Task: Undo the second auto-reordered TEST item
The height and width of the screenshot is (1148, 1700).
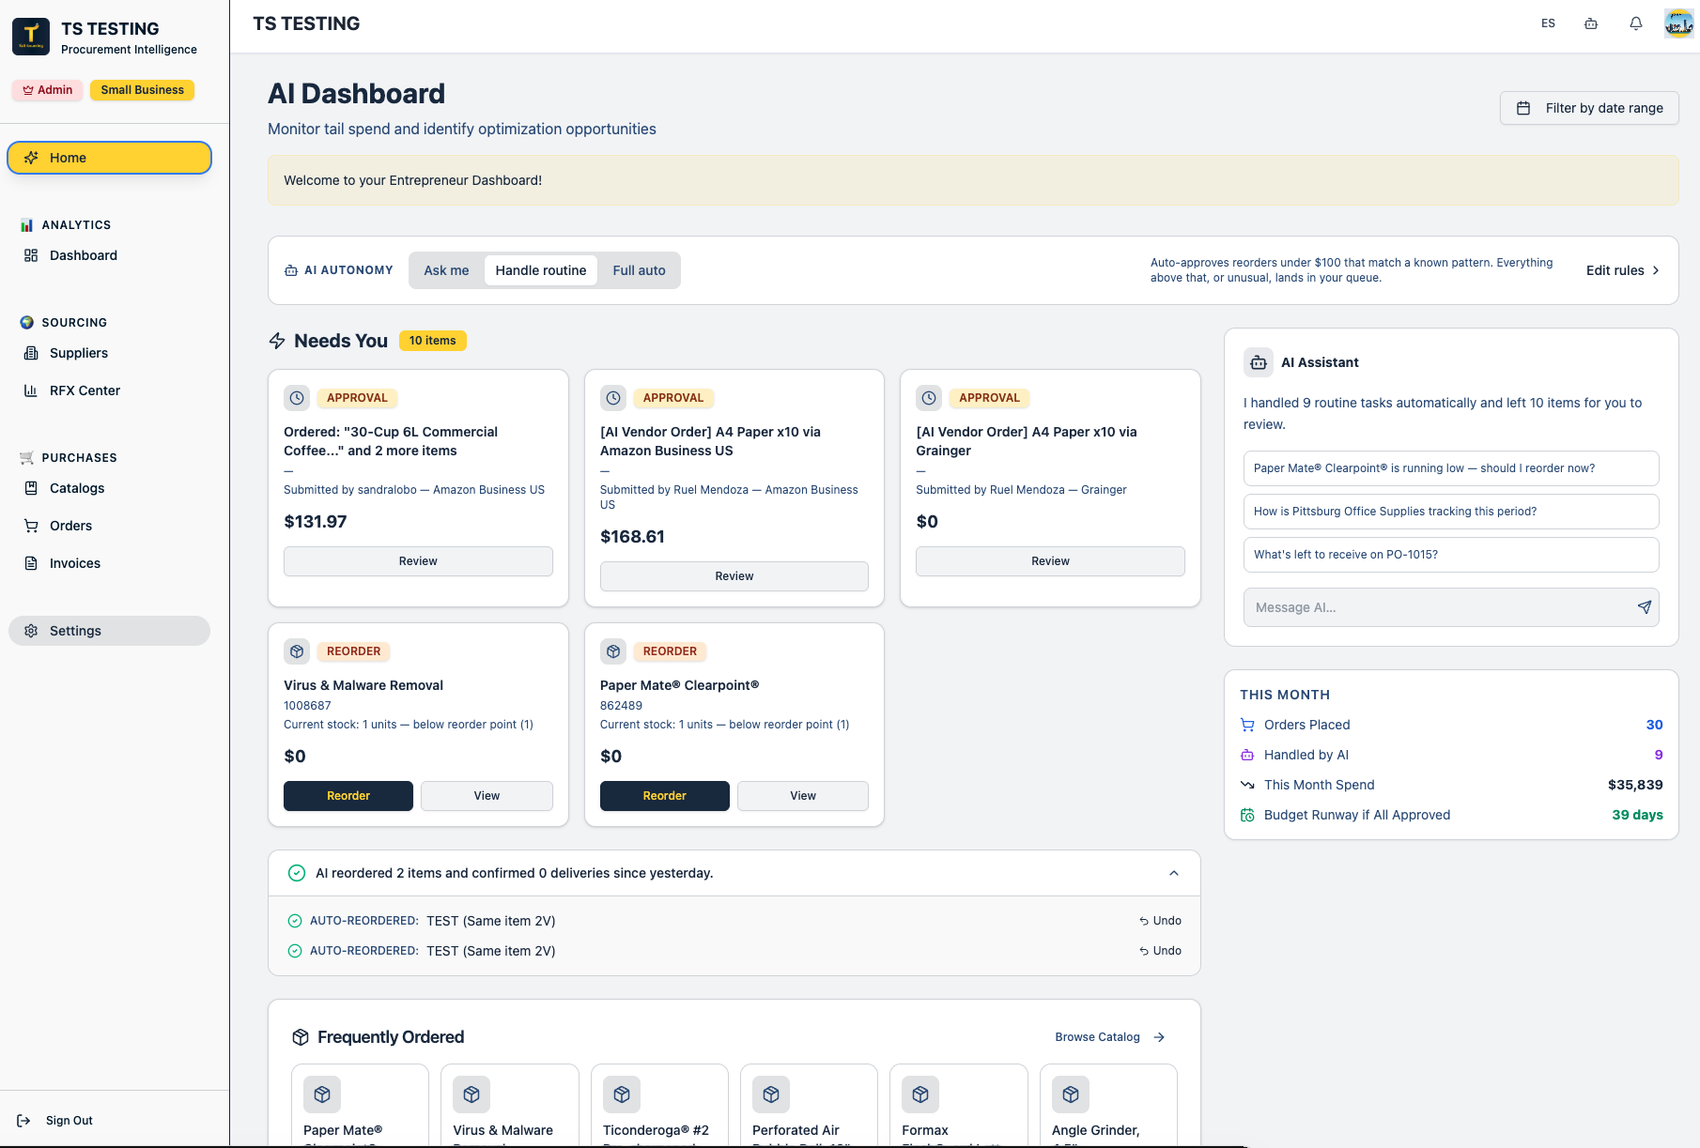Action: pyautogui.click(x=1161, y=951)
